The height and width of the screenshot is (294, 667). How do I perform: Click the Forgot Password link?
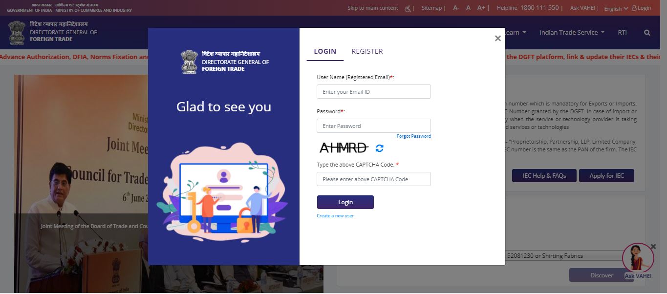tap(414, 136)
